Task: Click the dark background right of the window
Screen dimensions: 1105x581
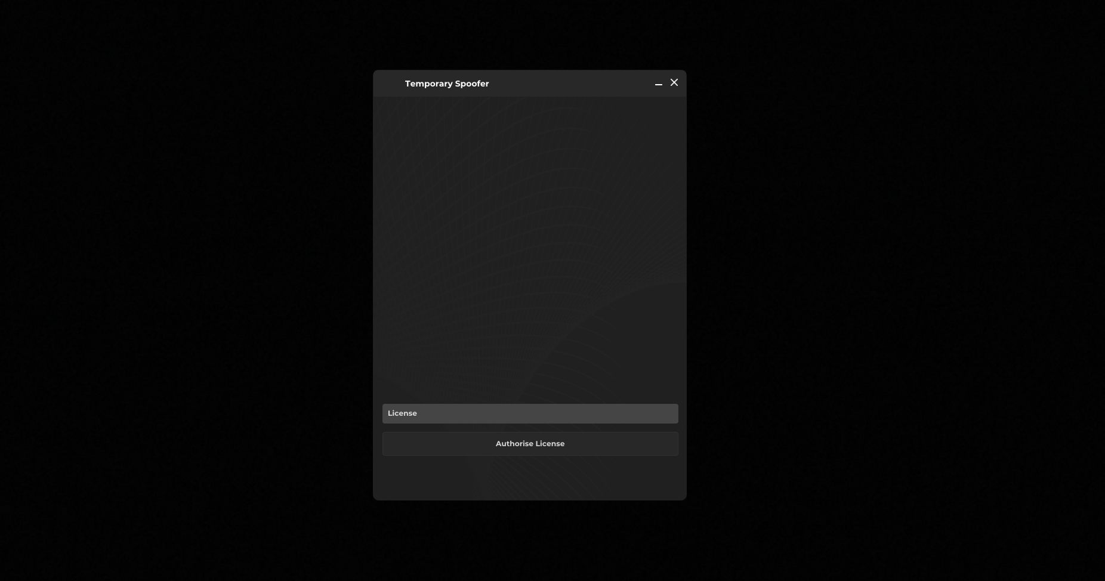Action: click(895, 286)
